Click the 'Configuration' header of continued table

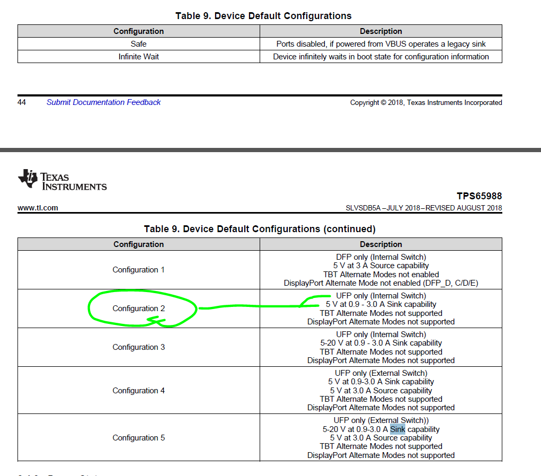[138, 244]
